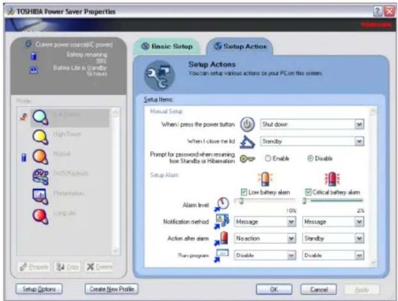Click the red critical battery alarm icon
The height and width of the screenshot is (301, 398).
click(x=332, y=178)
